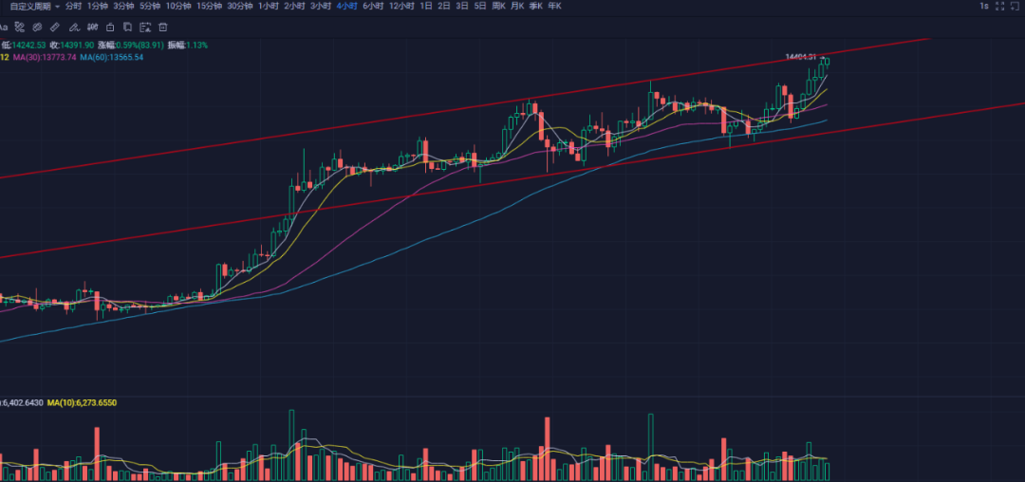Expand the 自定义周期 dropdown
Image resolution: width=1025 pixels, height=482 pixels.
tap(33, 6)
